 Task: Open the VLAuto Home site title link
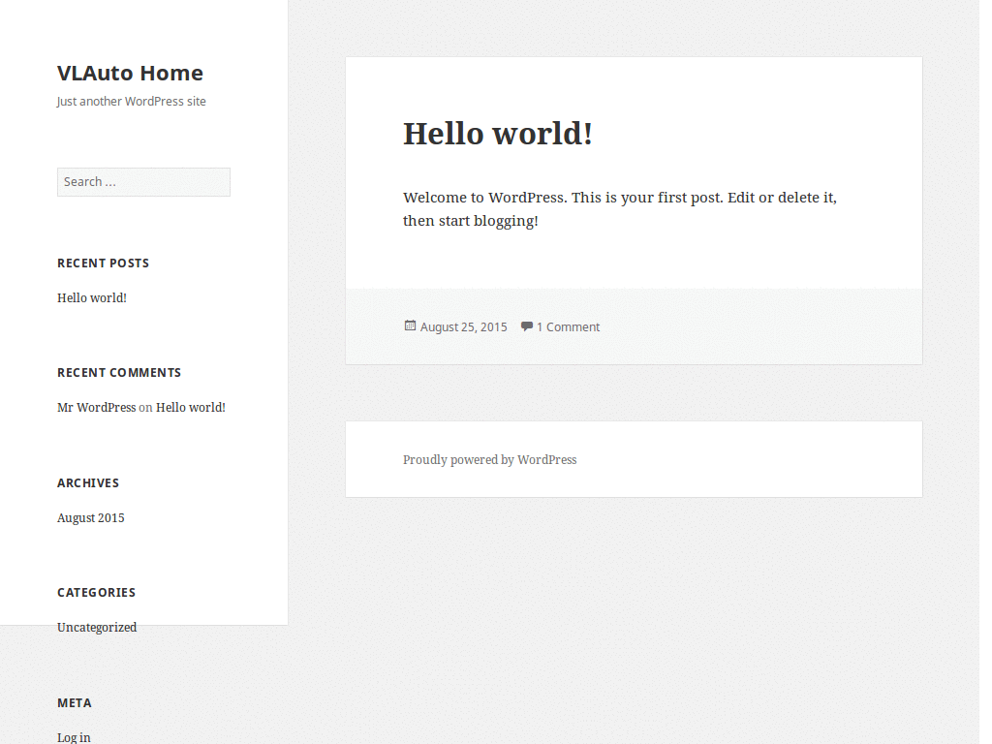(130, 73)
